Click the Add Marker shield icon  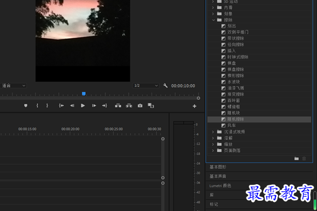(x=26, y=105)
